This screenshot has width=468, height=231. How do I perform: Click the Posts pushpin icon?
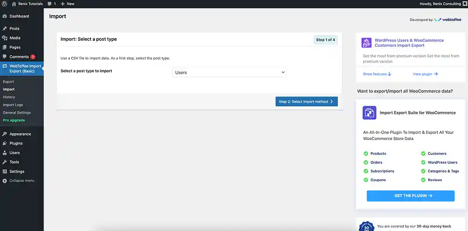point(5,28)
